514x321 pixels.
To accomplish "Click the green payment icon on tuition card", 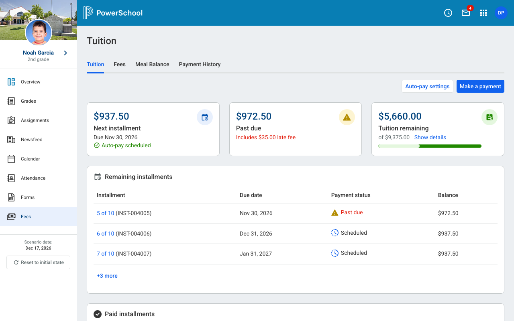I will (x=489, y=117).
